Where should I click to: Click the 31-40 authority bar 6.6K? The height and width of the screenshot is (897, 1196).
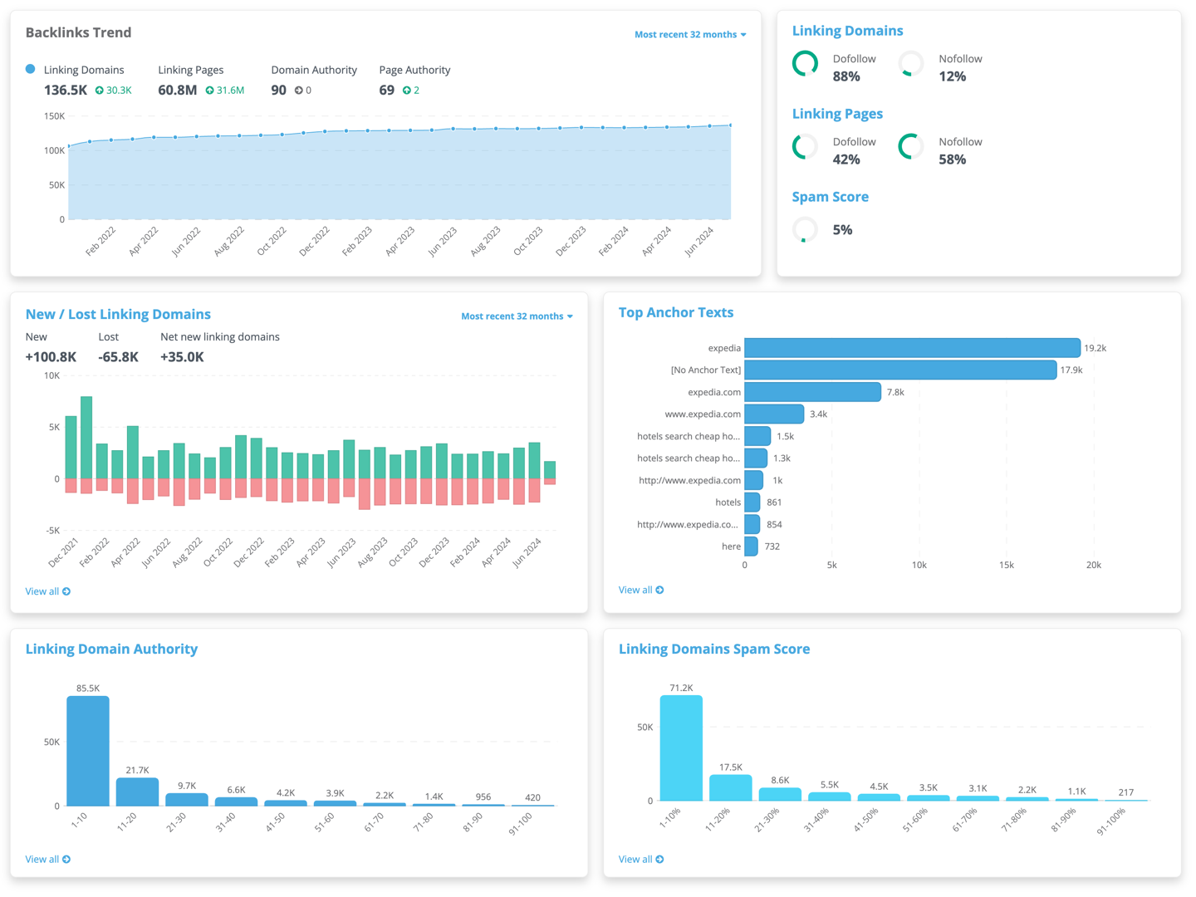(236, 801)
